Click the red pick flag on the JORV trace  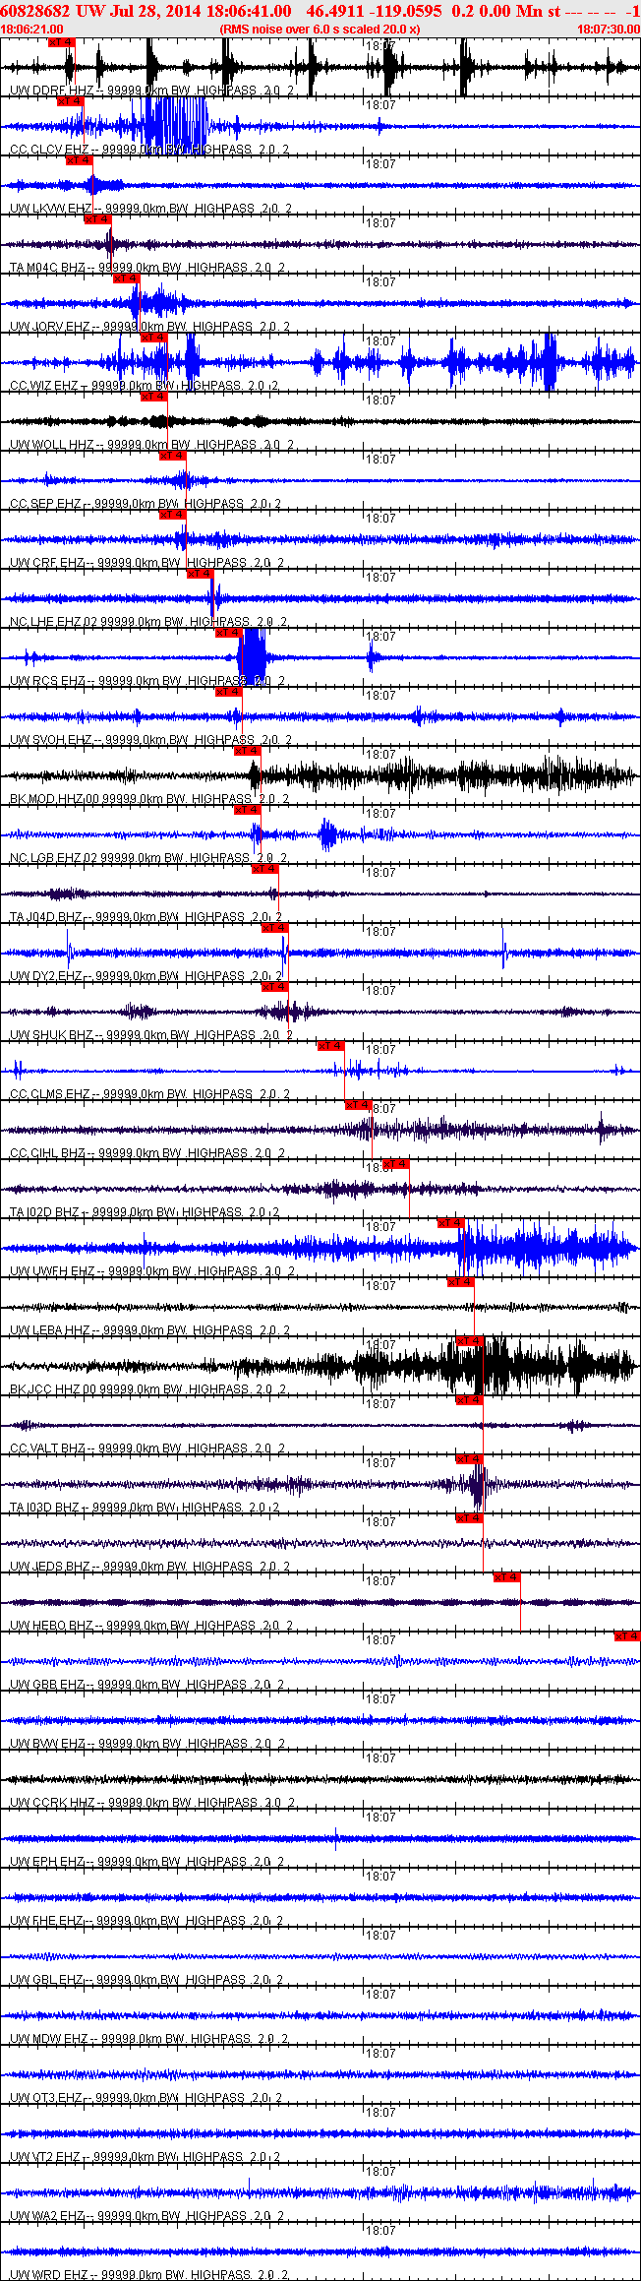126,278
